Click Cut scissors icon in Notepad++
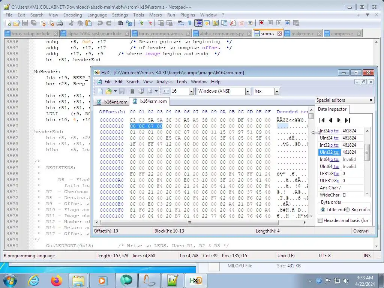Image resolution: width=384 pixels, height=288 pixels. pyautogui.click(x=71, y=23)
